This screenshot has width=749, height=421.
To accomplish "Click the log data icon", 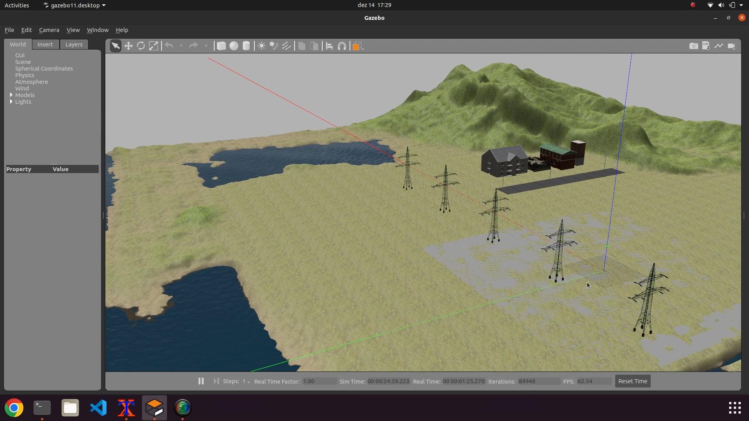I will [706, 46].
